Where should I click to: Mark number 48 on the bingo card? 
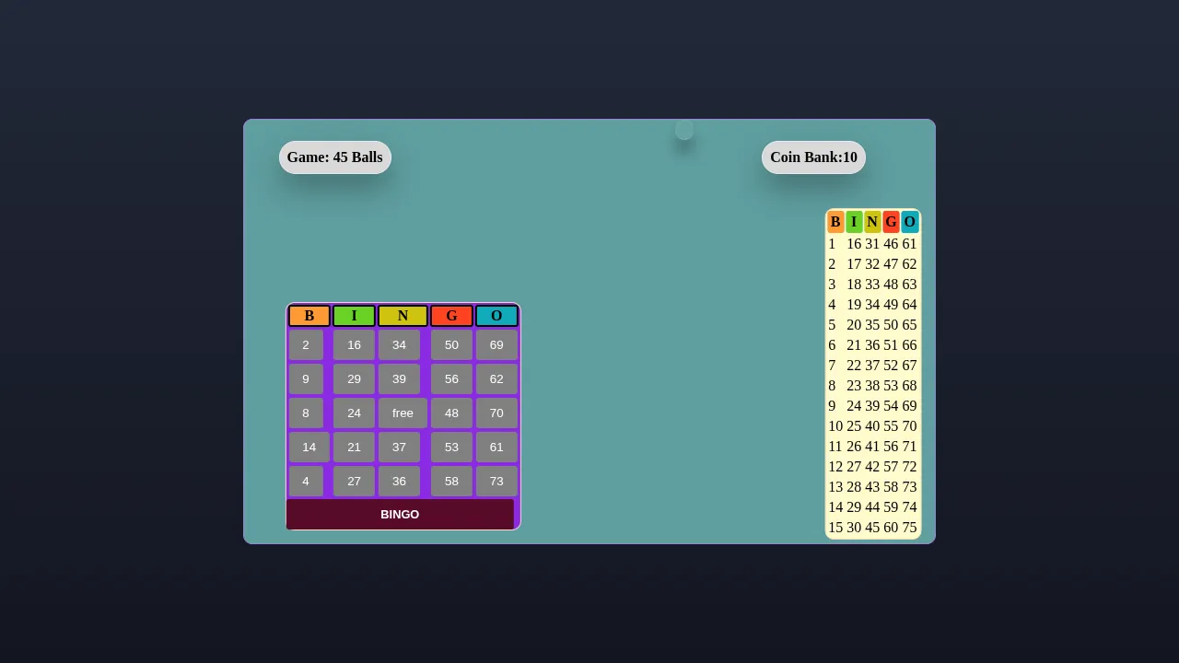[451, 413]
